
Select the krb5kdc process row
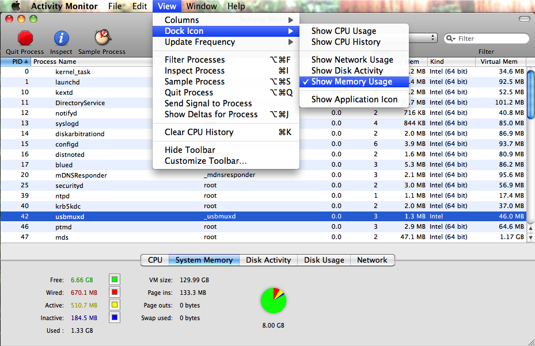[263, 206]
